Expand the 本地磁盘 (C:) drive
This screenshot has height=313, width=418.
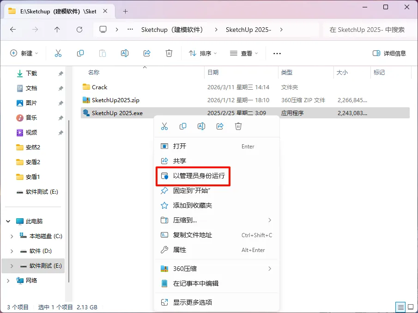tap(12, 236)
